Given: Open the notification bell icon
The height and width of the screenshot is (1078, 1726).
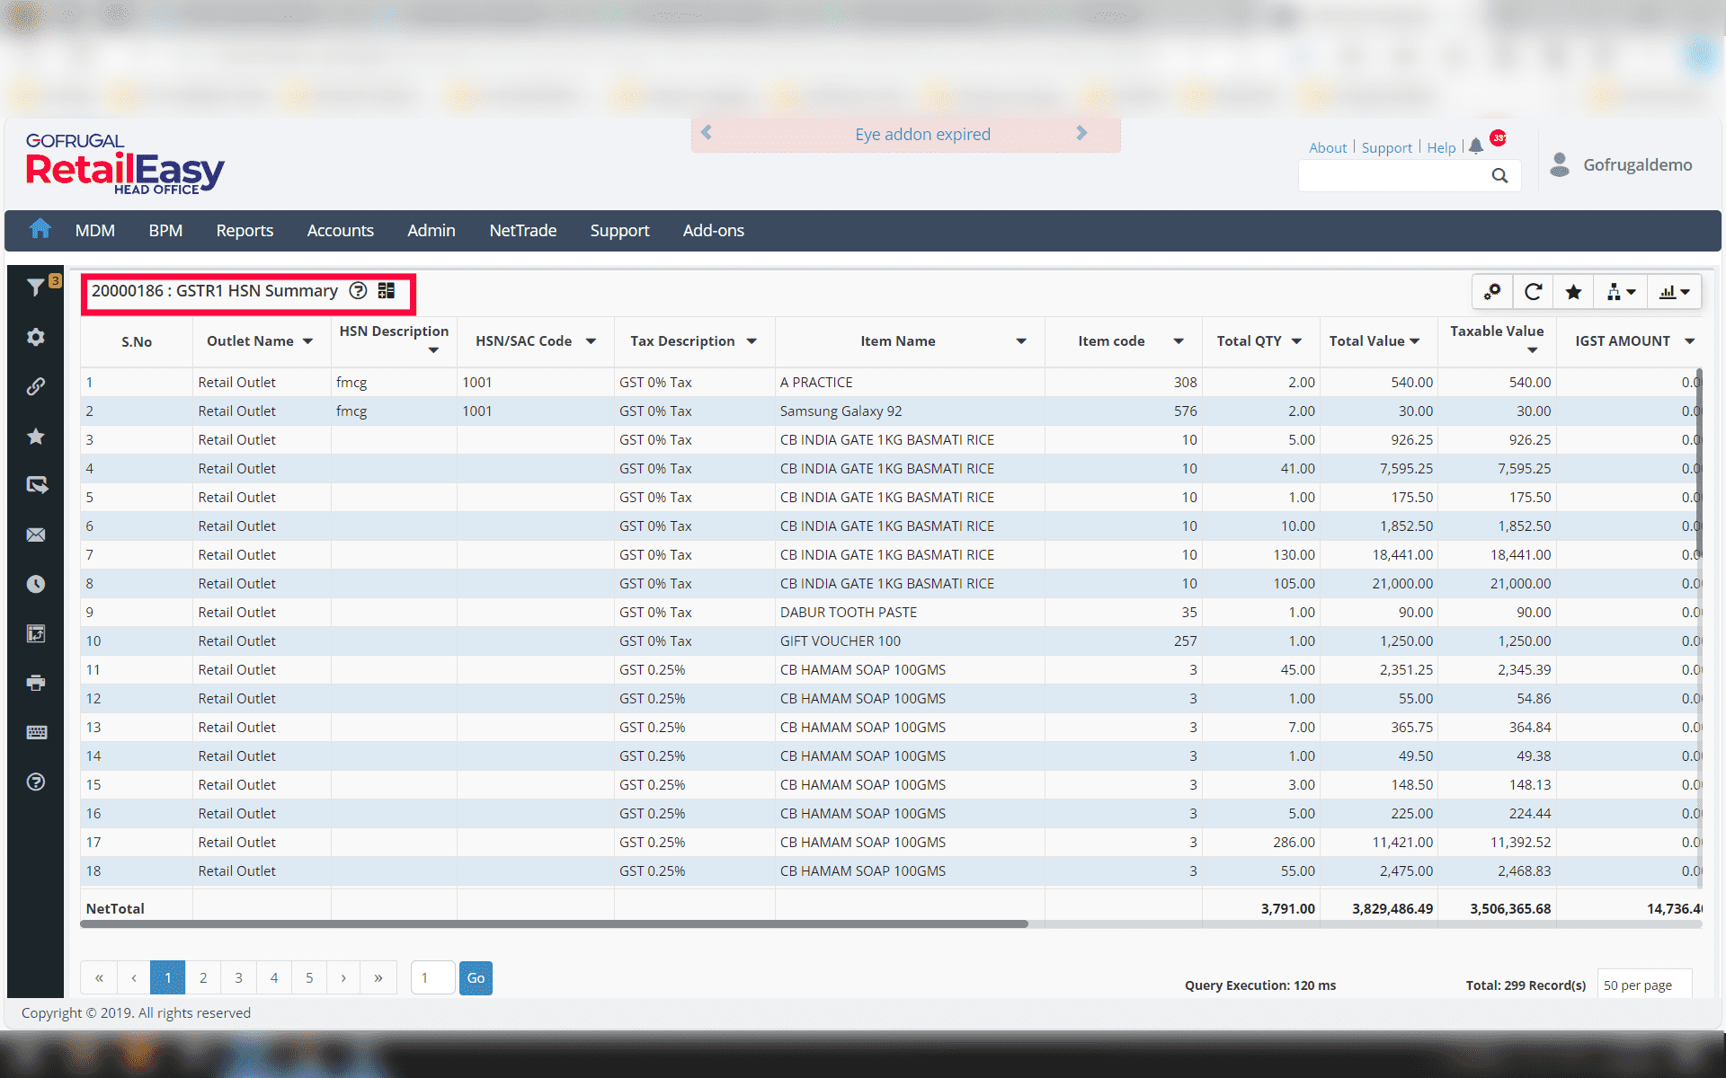Looking at the screenshot, I should point(1476,146).
